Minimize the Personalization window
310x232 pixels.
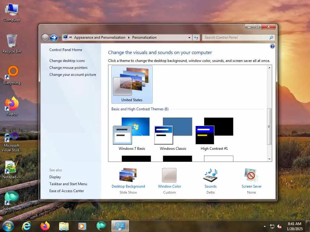tap(249, 27)
